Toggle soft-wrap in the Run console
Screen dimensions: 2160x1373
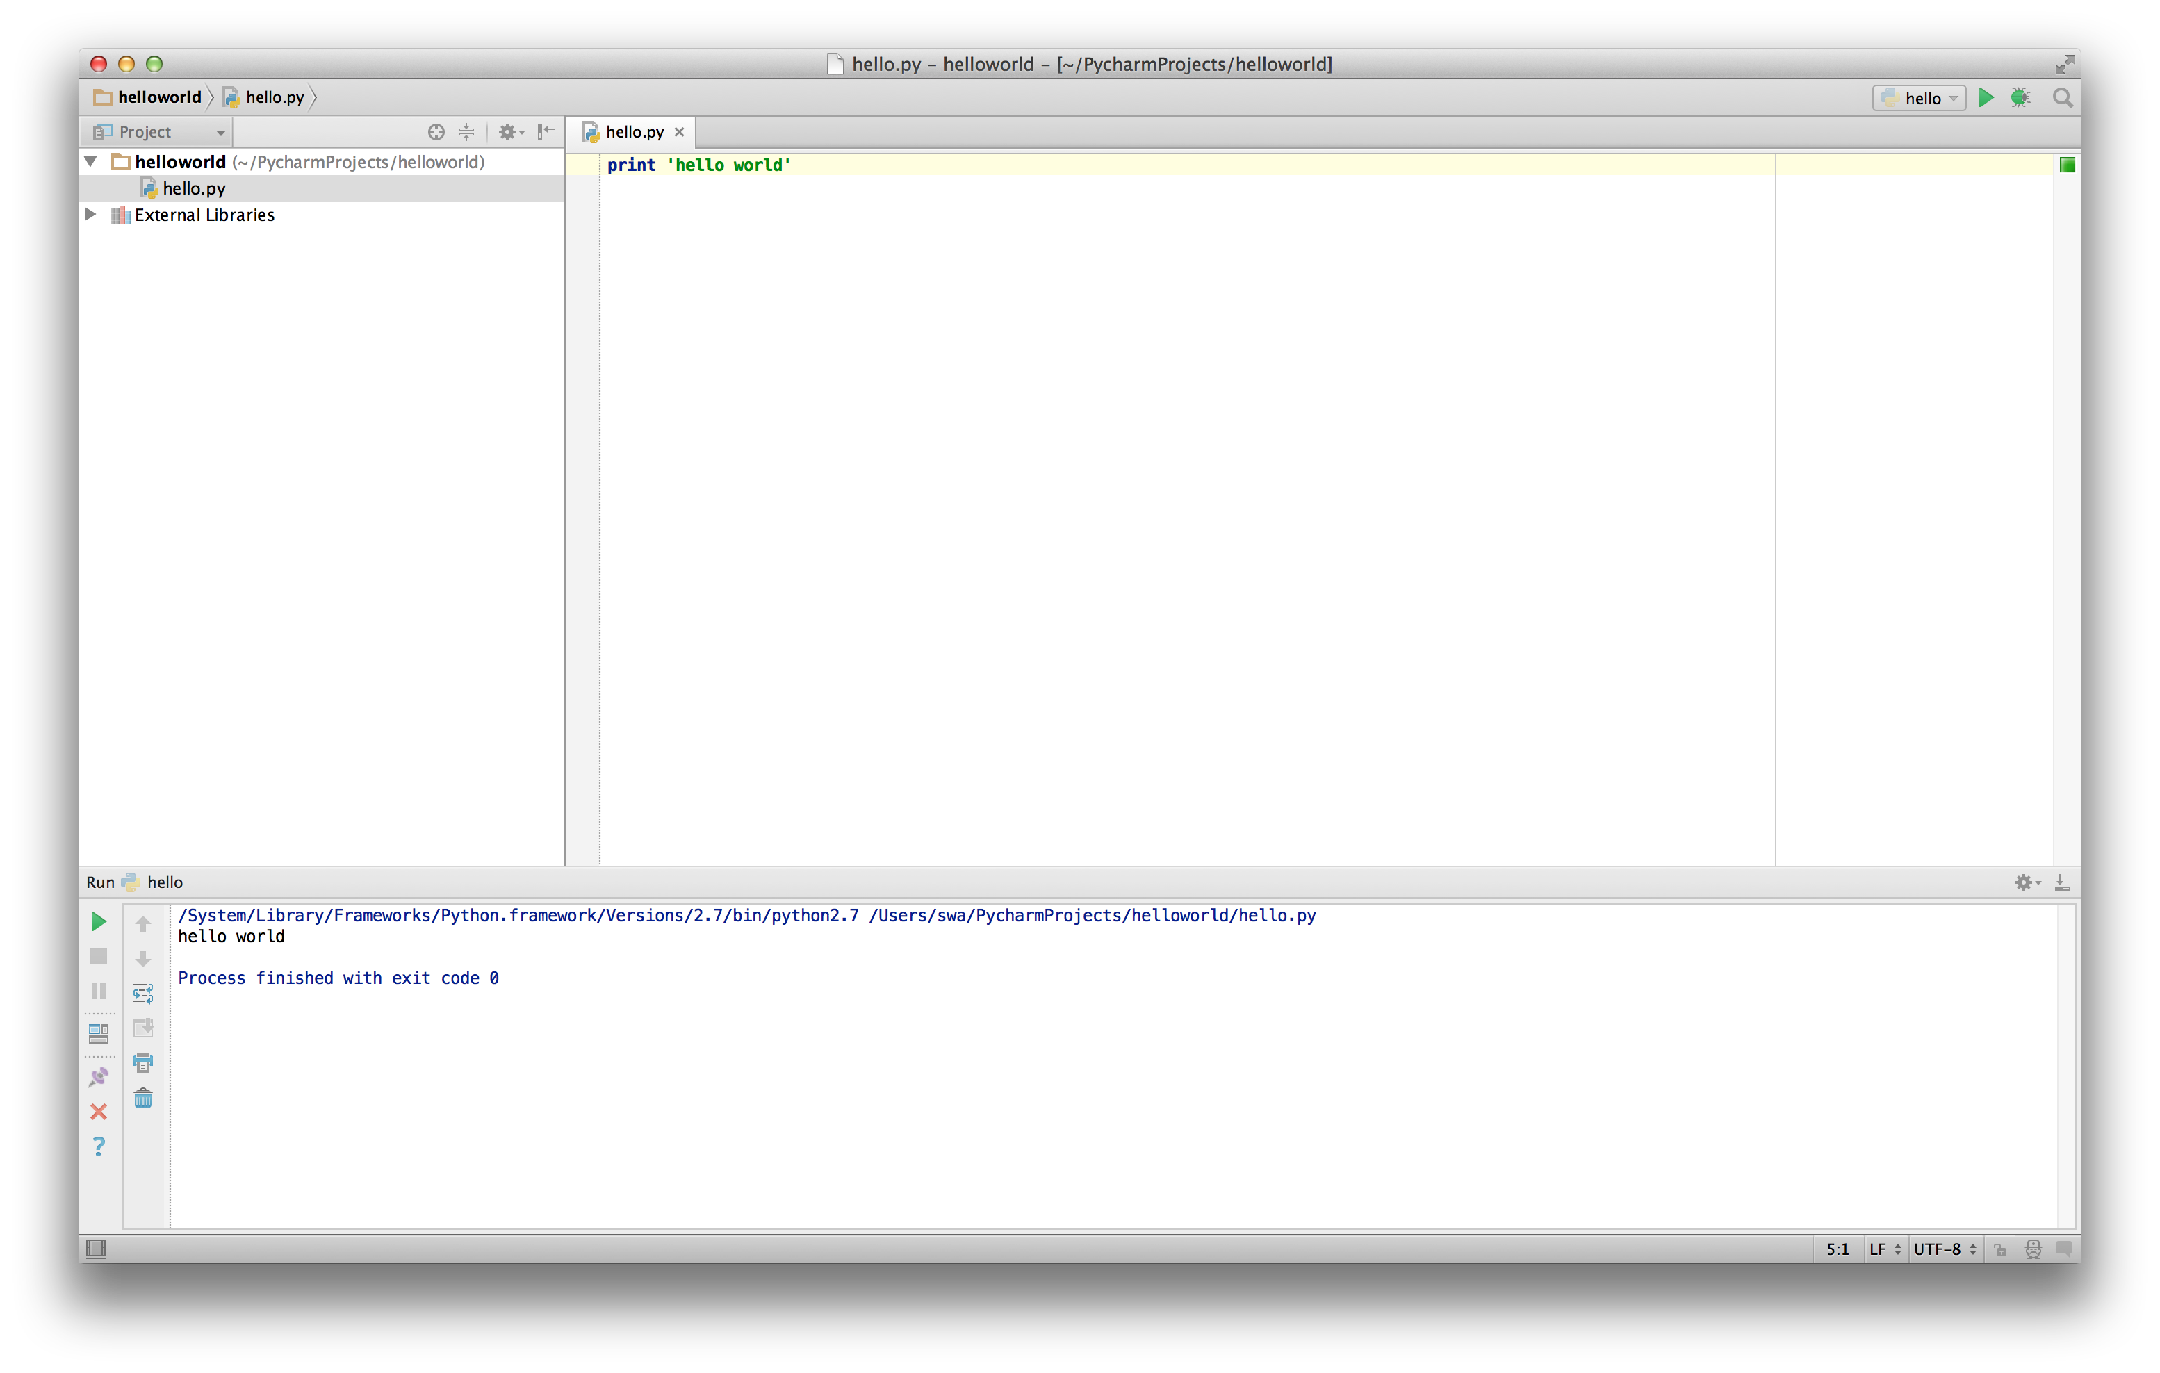[x=142, y=994]
